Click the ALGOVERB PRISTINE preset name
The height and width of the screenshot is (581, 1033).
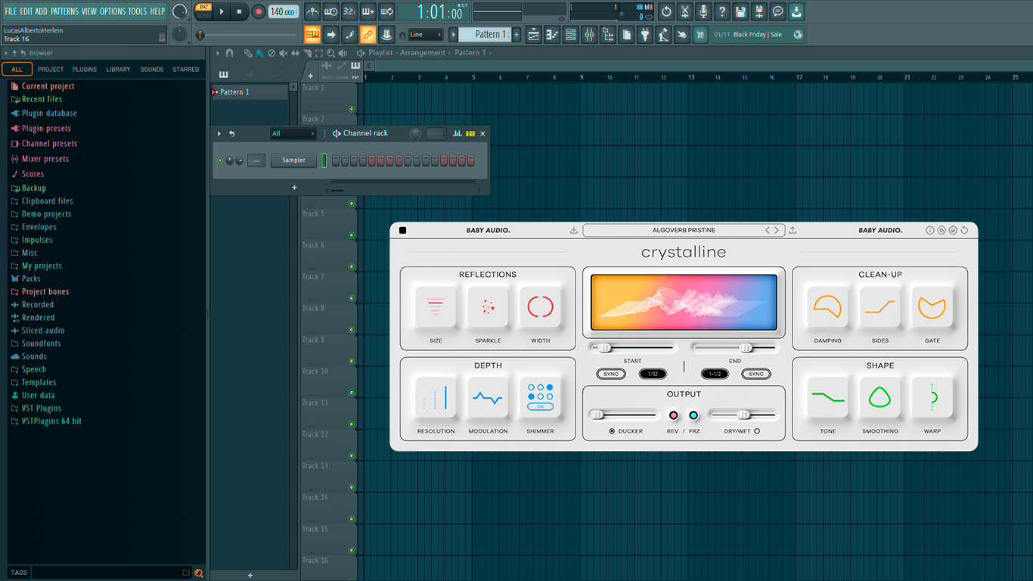click(x=684, y=231)
